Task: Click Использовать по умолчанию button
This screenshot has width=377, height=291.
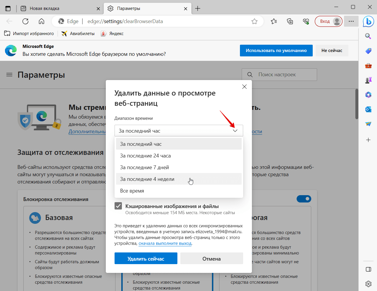Action: [276, 51]
